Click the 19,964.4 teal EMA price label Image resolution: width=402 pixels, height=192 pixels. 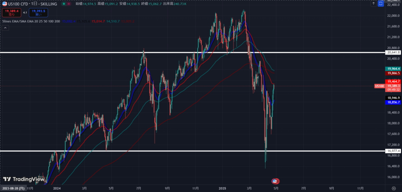tap(393, 69)
